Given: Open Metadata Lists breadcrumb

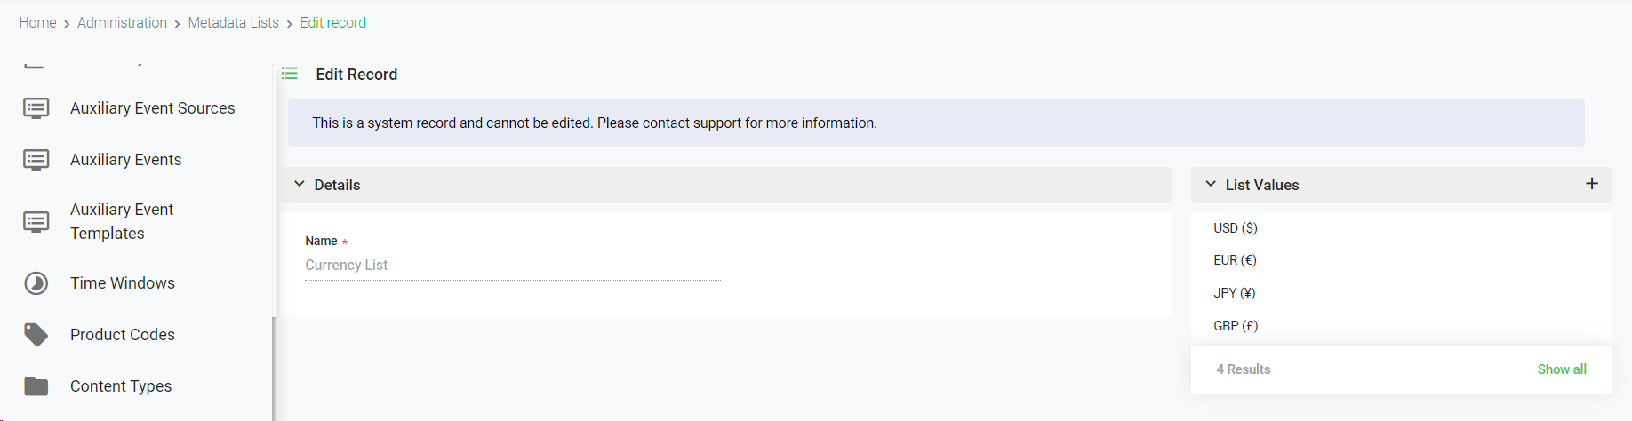Looking at the screenshot, I should (233, 22).
